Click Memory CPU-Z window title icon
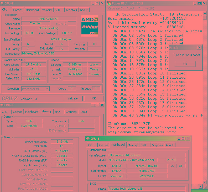Image resolution: width=208 pixels, height=192 pixels. 2,105
